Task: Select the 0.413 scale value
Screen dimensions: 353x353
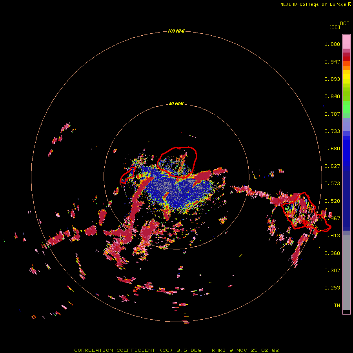Action: click(332, 236)
